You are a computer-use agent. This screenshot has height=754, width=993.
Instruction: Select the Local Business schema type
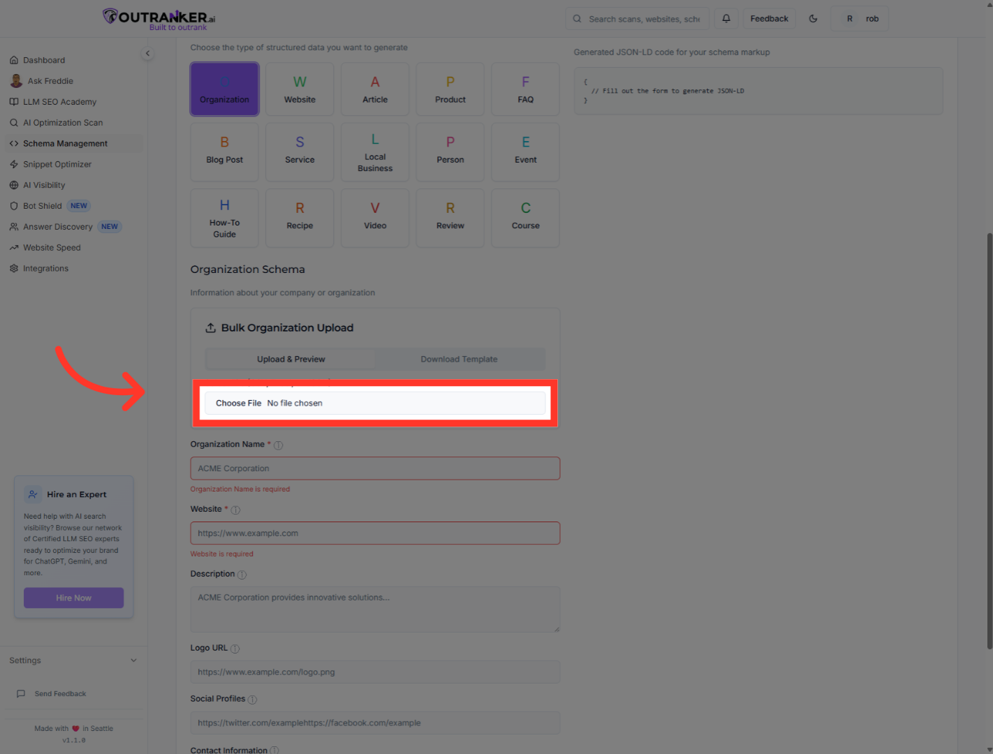(x=375, y=151)
